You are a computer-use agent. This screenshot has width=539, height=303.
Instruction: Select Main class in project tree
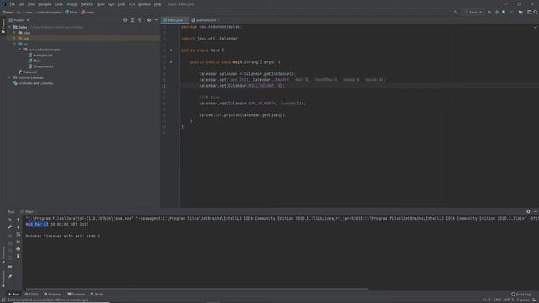point(37,61)
